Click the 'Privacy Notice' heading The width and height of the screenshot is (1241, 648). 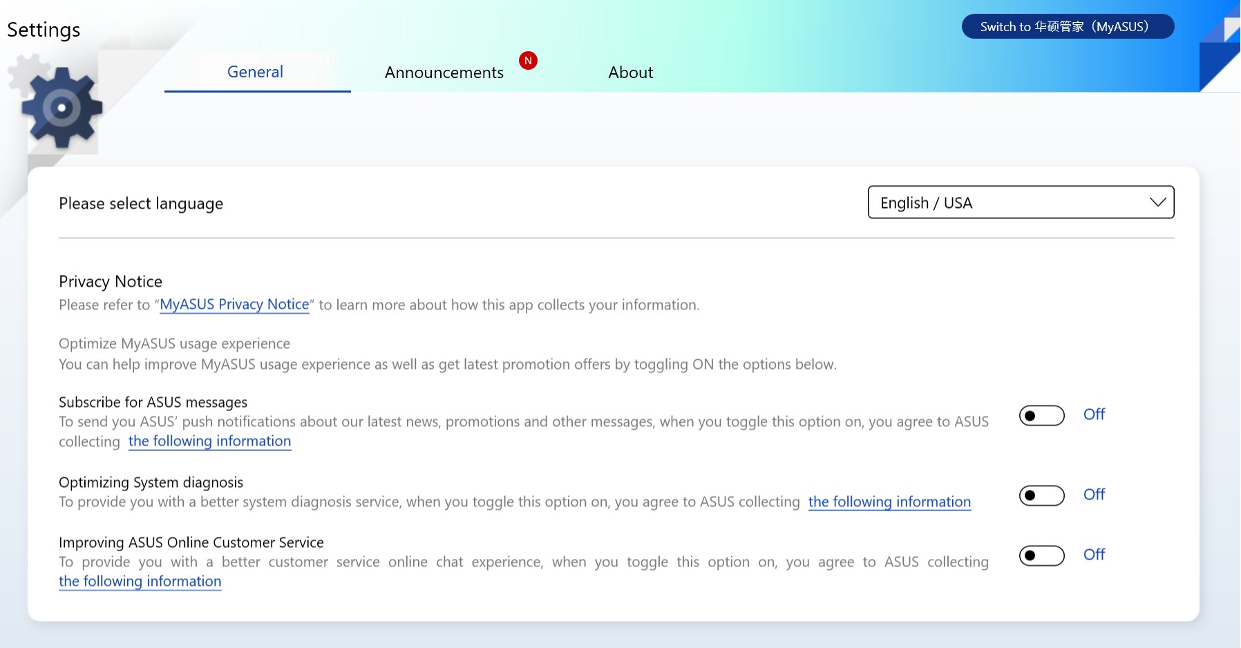pos(111,281)
